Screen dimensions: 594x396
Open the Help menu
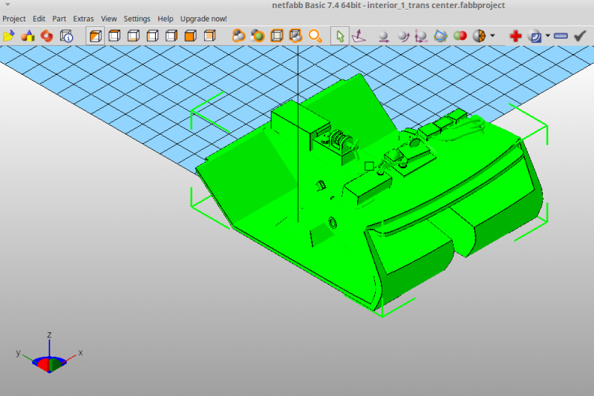pyautogui.click(x=165, y=19)
